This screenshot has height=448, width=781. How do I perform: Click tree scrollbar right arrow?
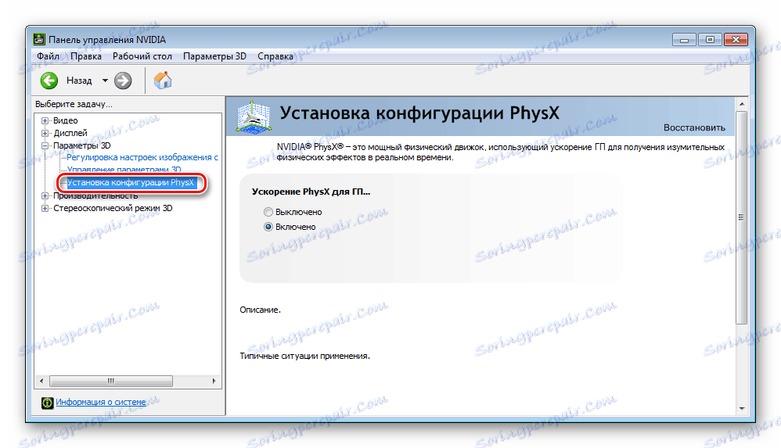click(x=214, y=381)
